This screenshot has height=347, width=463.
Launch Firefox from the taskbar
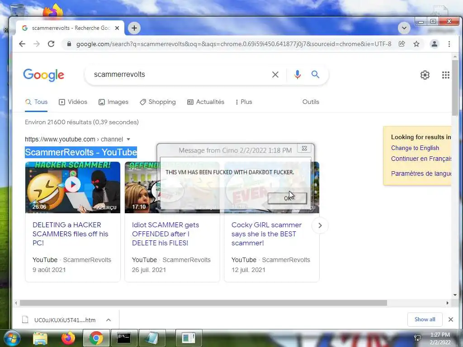(68, 338)
